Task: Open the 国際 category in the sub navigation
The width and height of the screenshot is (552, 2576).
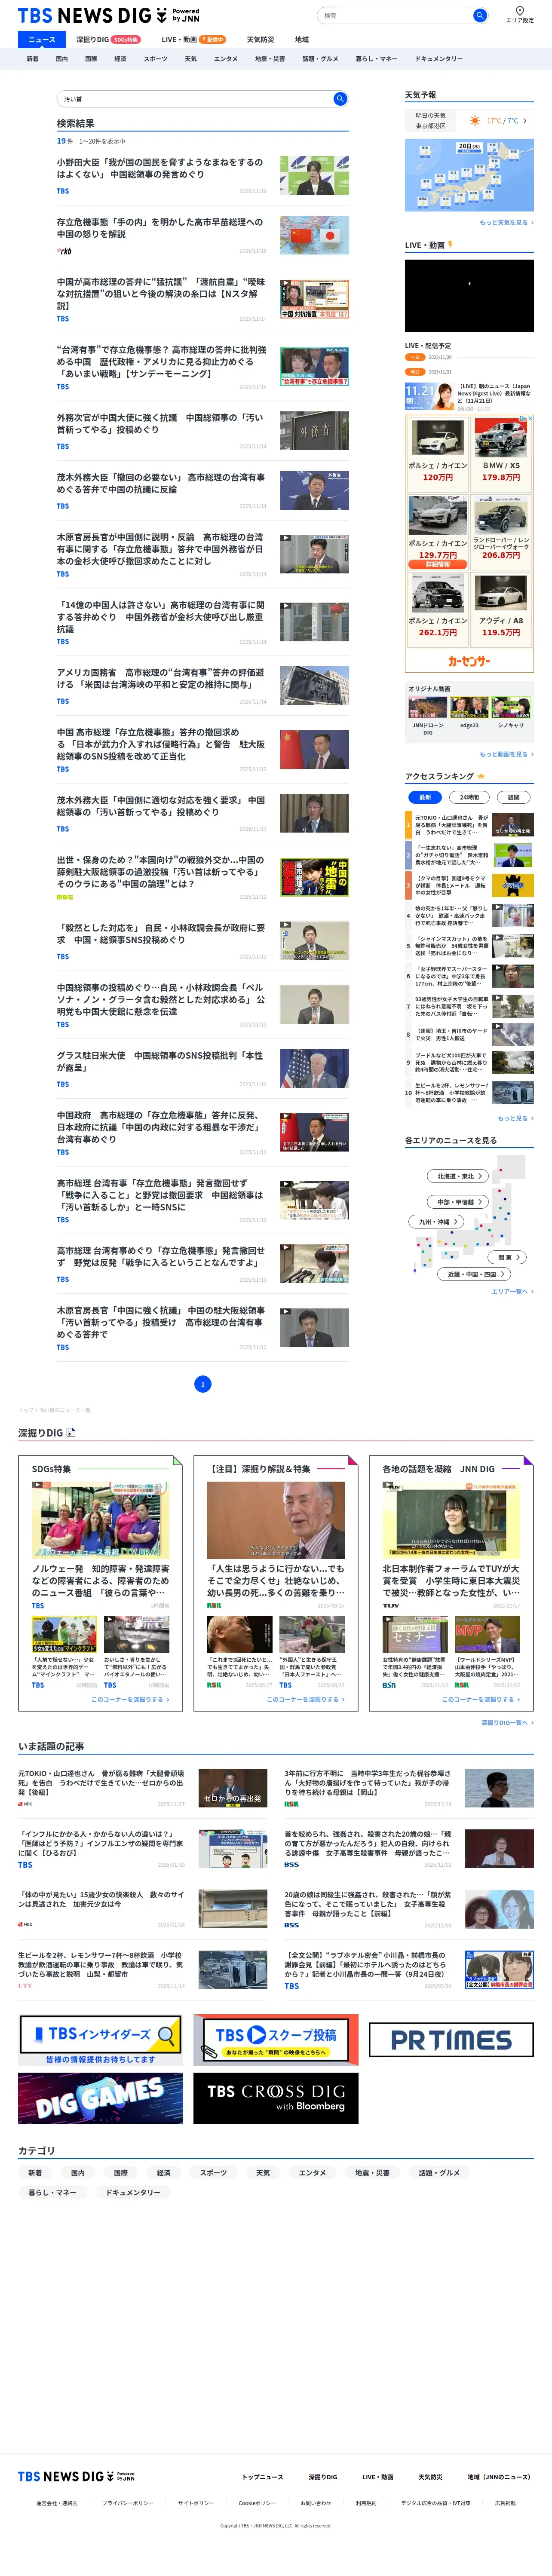Action: (91, 59)
